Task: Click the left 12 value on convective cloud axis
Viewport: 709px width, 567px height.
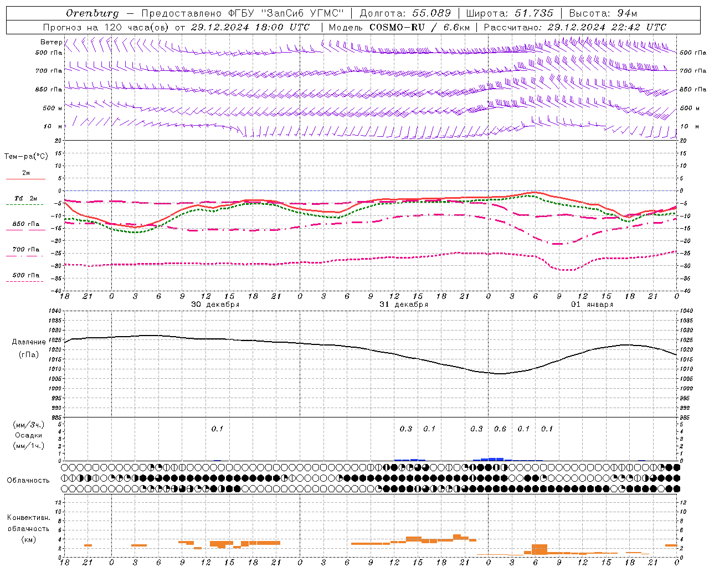Action: click(x=59, y=502)
